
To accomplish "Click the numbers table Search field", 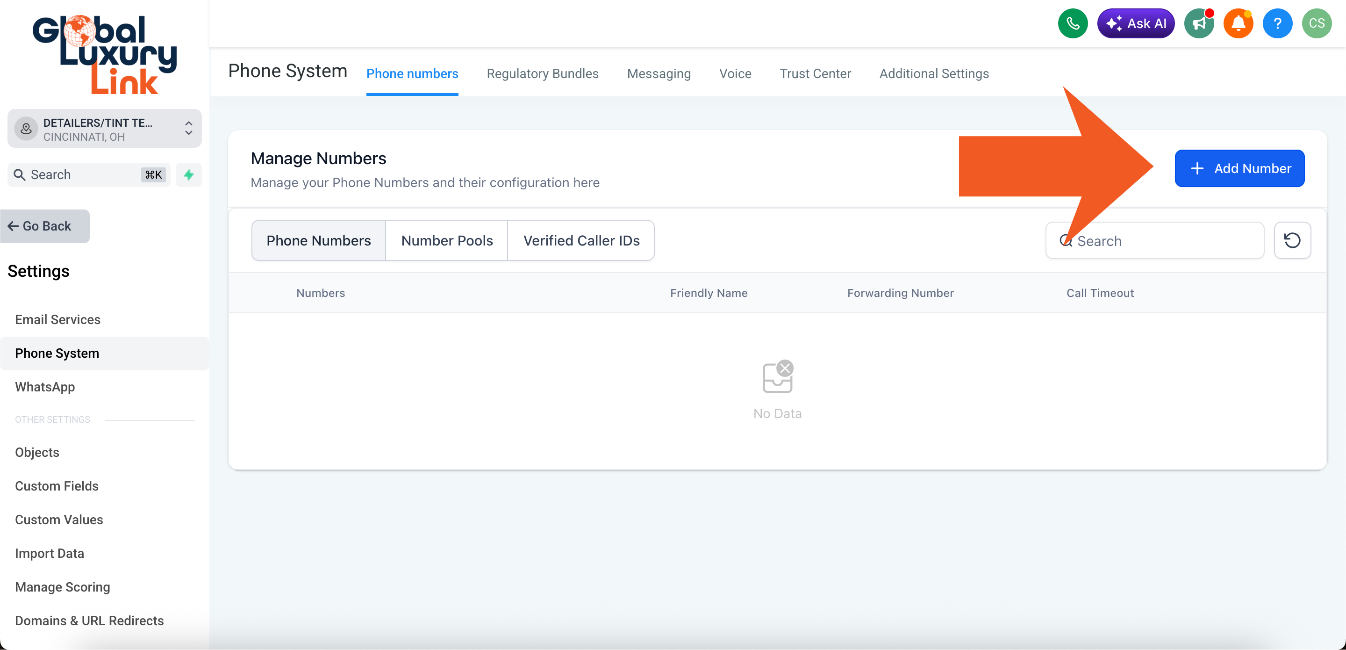I will click(x=1155, y=240).
